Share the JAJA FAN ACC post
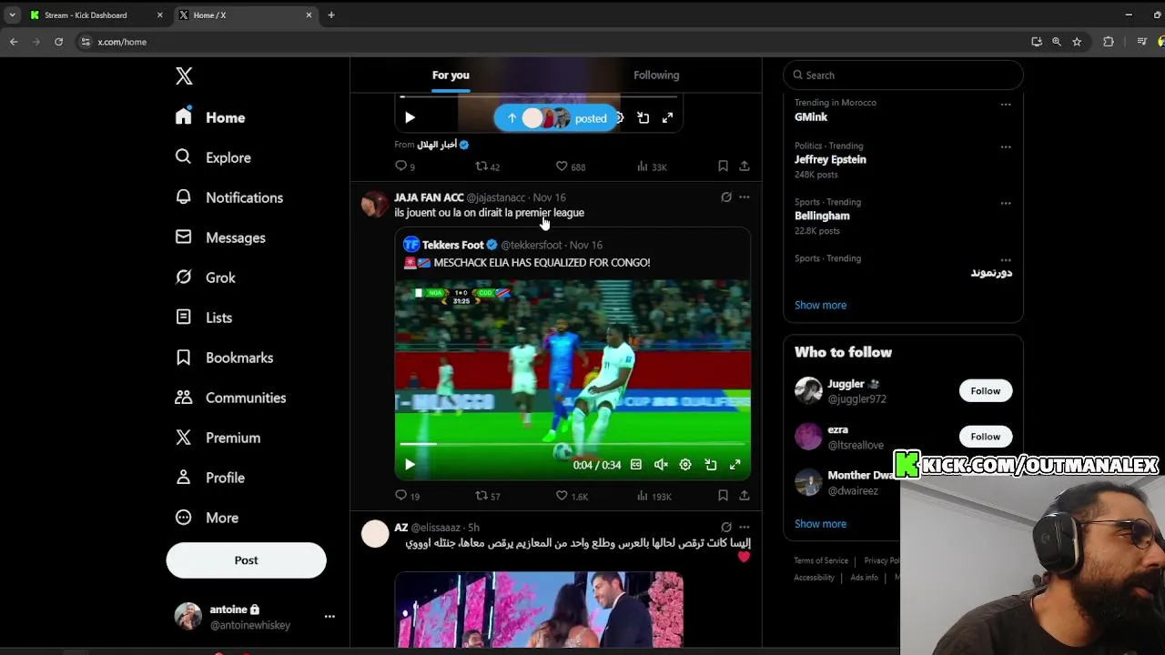The height and width of the screenshot is (655, 1165). coord(745,496)
